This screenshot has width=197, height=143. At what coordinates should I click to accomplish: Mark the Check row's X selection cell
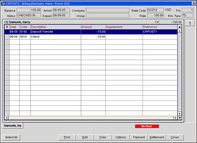(x=7, y=37)
